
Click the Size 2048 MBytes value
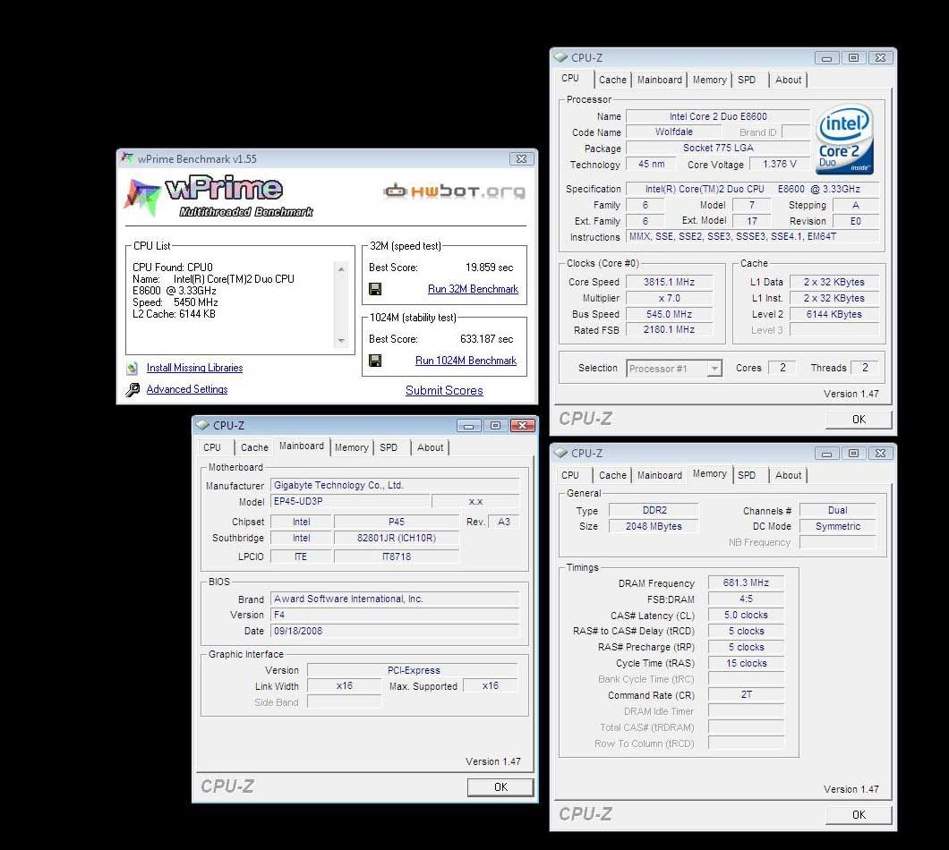tap(653, 526)
